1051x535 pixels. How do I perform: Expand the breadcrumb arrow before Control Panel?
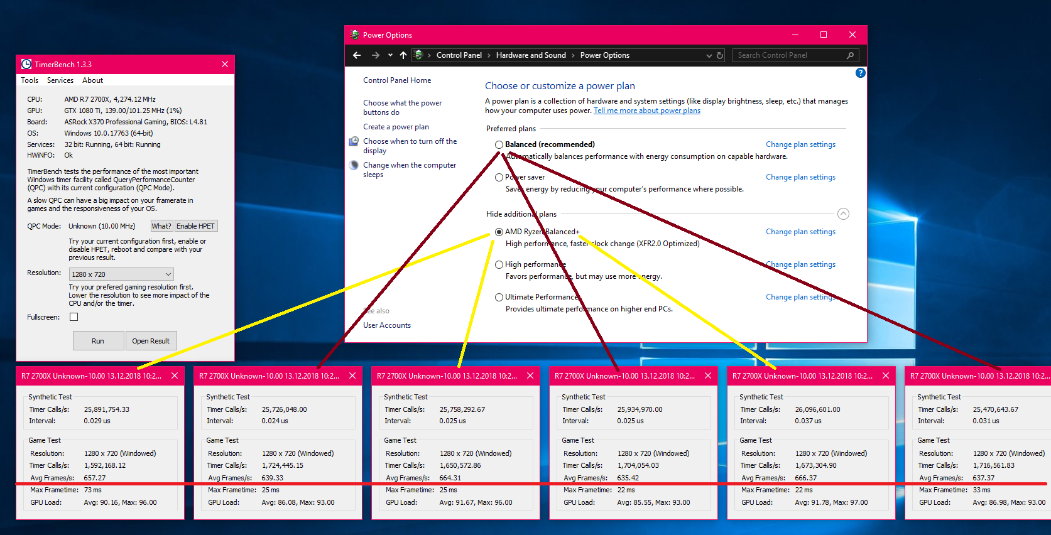coord(429,55)
